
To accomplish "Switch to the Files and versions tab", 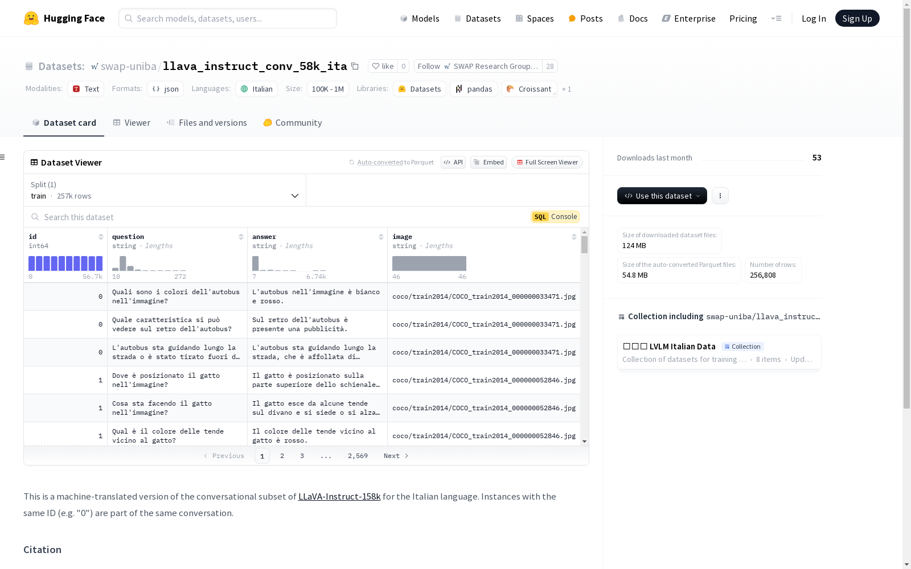I will 207,123.
